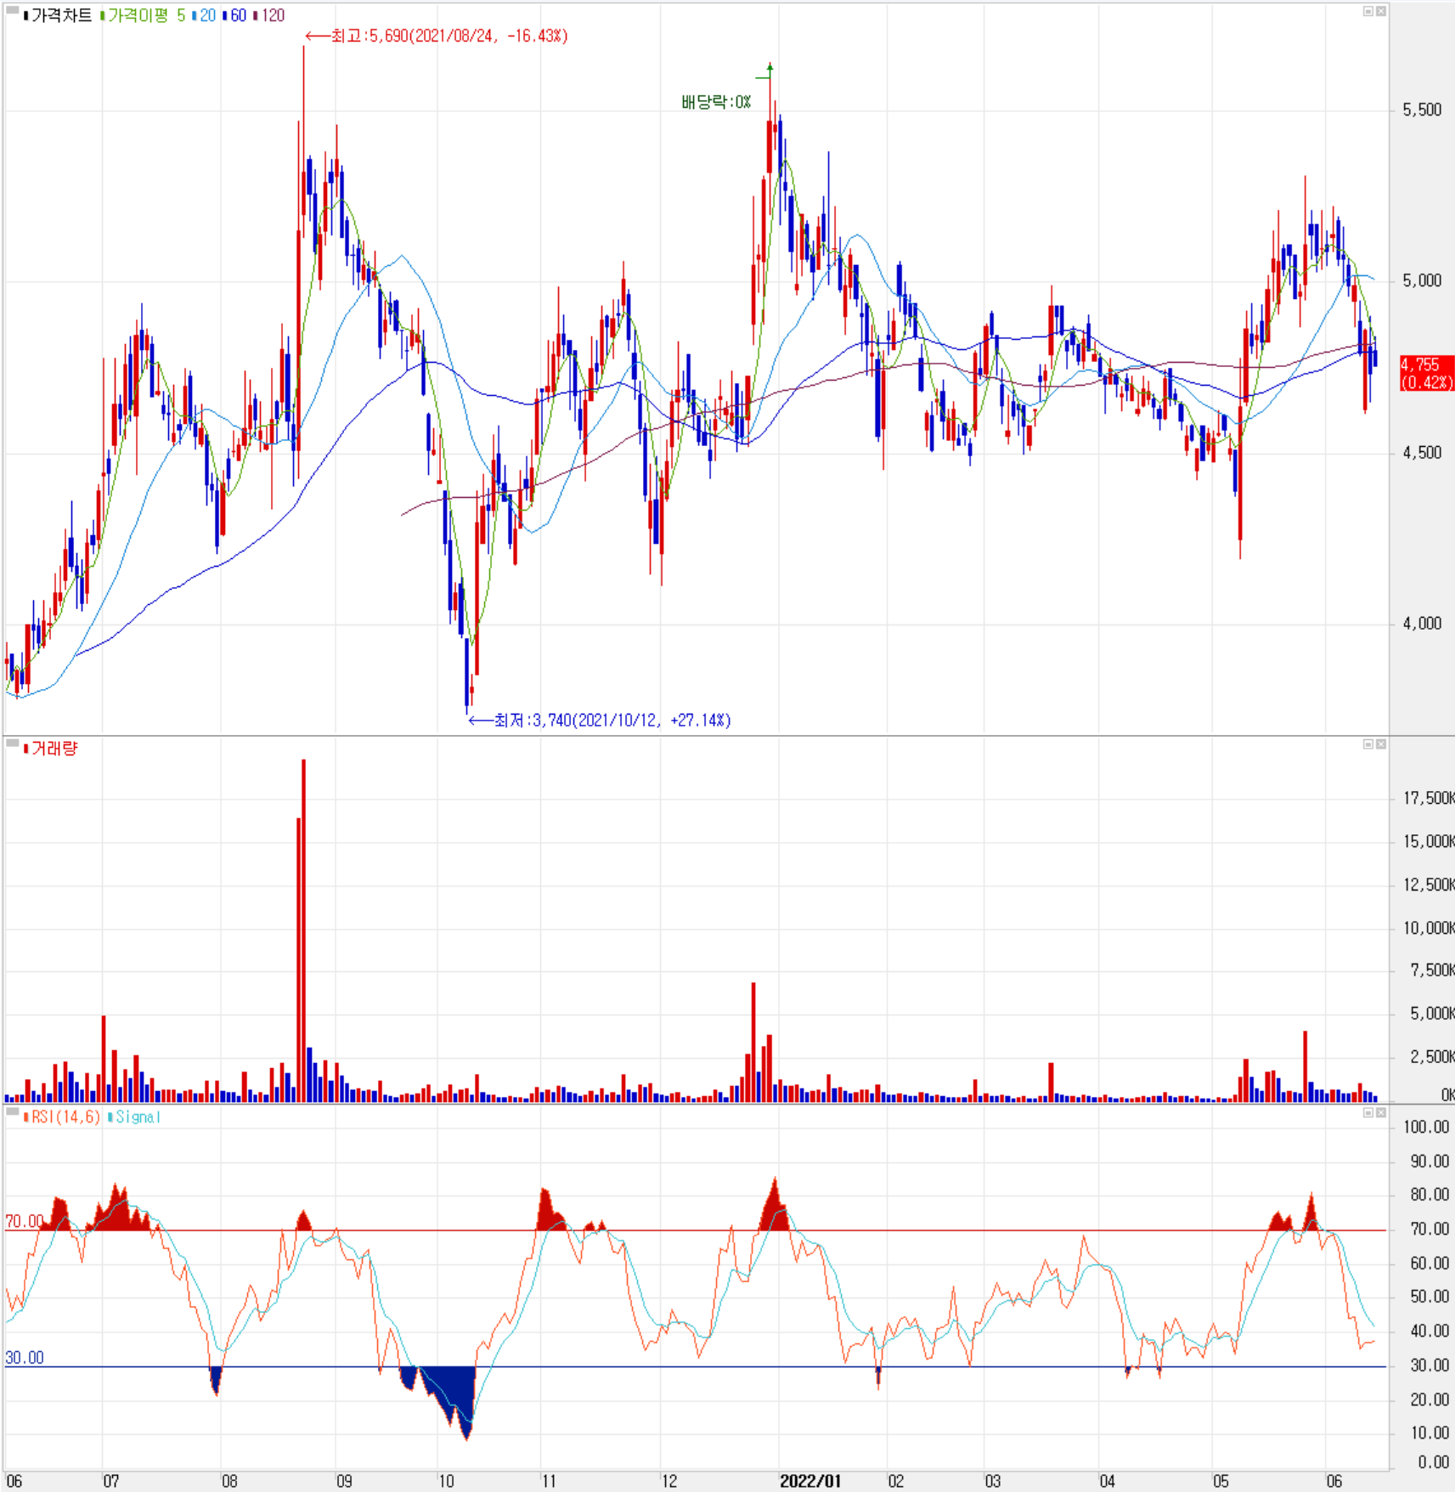Close the 거래량 volume panel
The width and height of the screenshot is (1455, 1492).
coord(1381,744)
